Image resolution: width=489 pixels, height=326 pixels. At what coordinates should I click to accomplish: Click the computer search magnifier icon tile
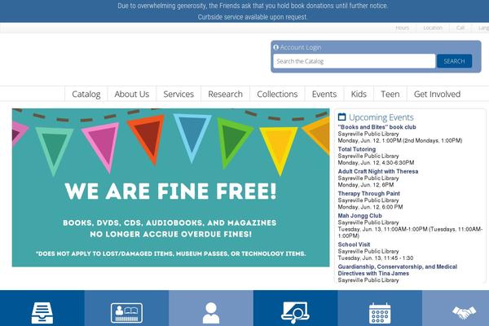[x=296, y=308]
